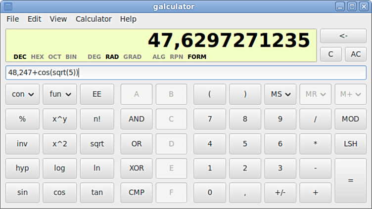Image resolution: width=372 pixels, height=209 pixels.
Task: Open the View menu
Action: tap(58, 19)
